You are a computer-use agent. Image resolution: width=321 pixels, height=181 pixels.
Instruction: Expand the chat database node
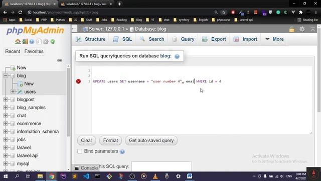pos(6,116)
